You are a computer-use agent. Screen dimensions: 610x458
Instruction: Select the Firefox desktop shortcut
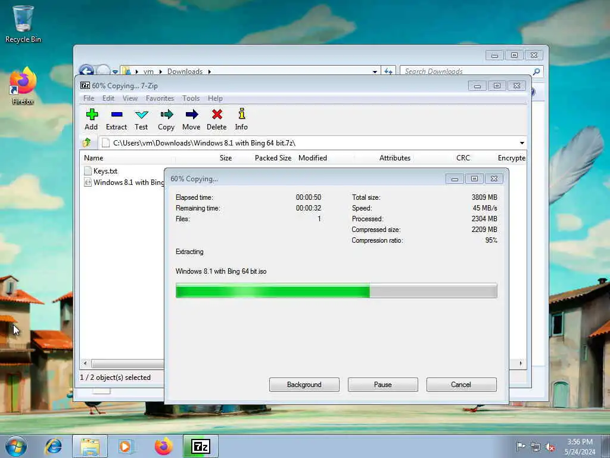[x=23, y=86]
